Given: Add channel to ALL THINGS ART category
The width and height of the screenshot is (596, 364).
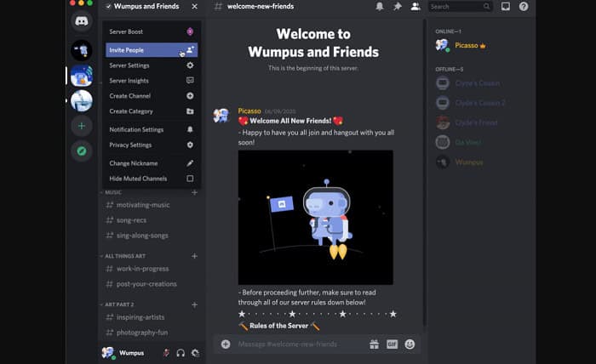Looking at the screenshot, I should point(194,256).
